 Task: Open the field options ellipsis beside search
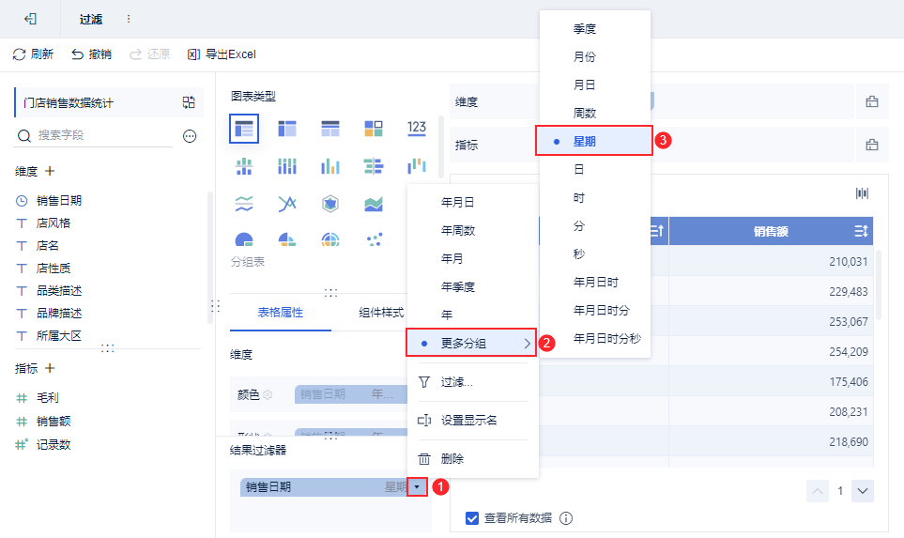pyautogui.click(x=190, y=136)
